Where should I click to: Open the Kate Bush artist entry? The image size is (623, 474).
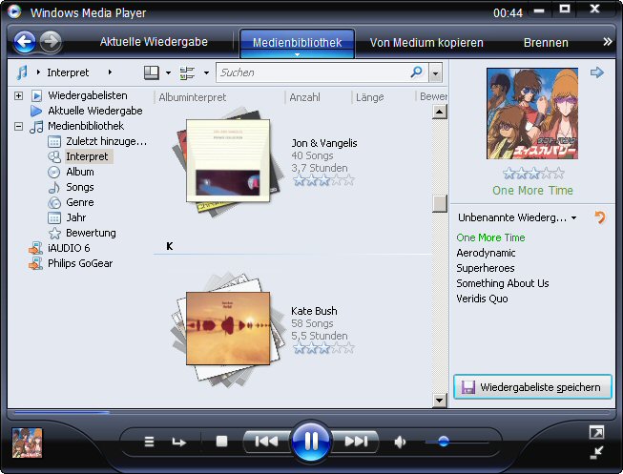(314, 311)
